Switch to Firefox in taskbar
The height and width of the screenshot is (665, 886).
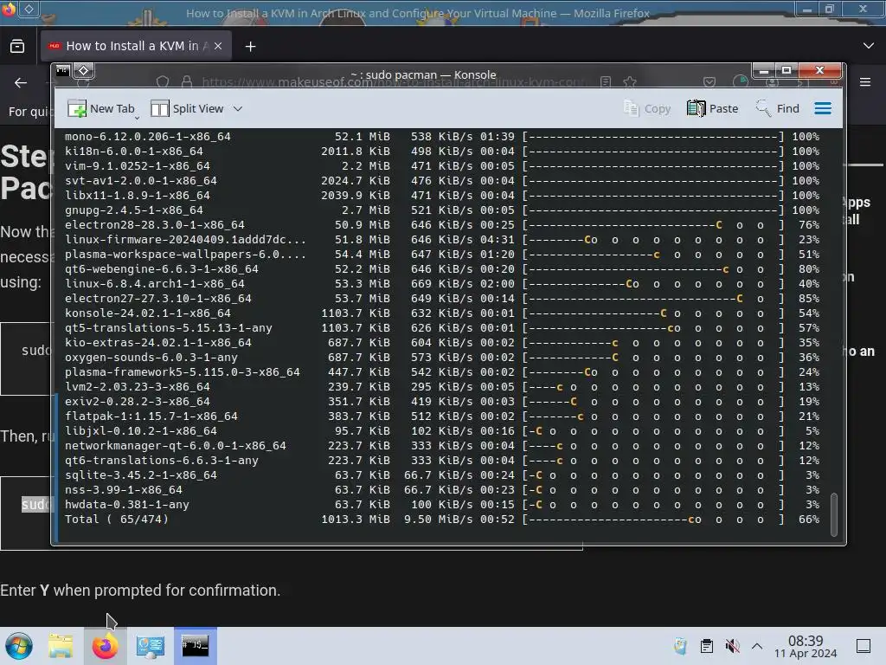tap(105, 646)
